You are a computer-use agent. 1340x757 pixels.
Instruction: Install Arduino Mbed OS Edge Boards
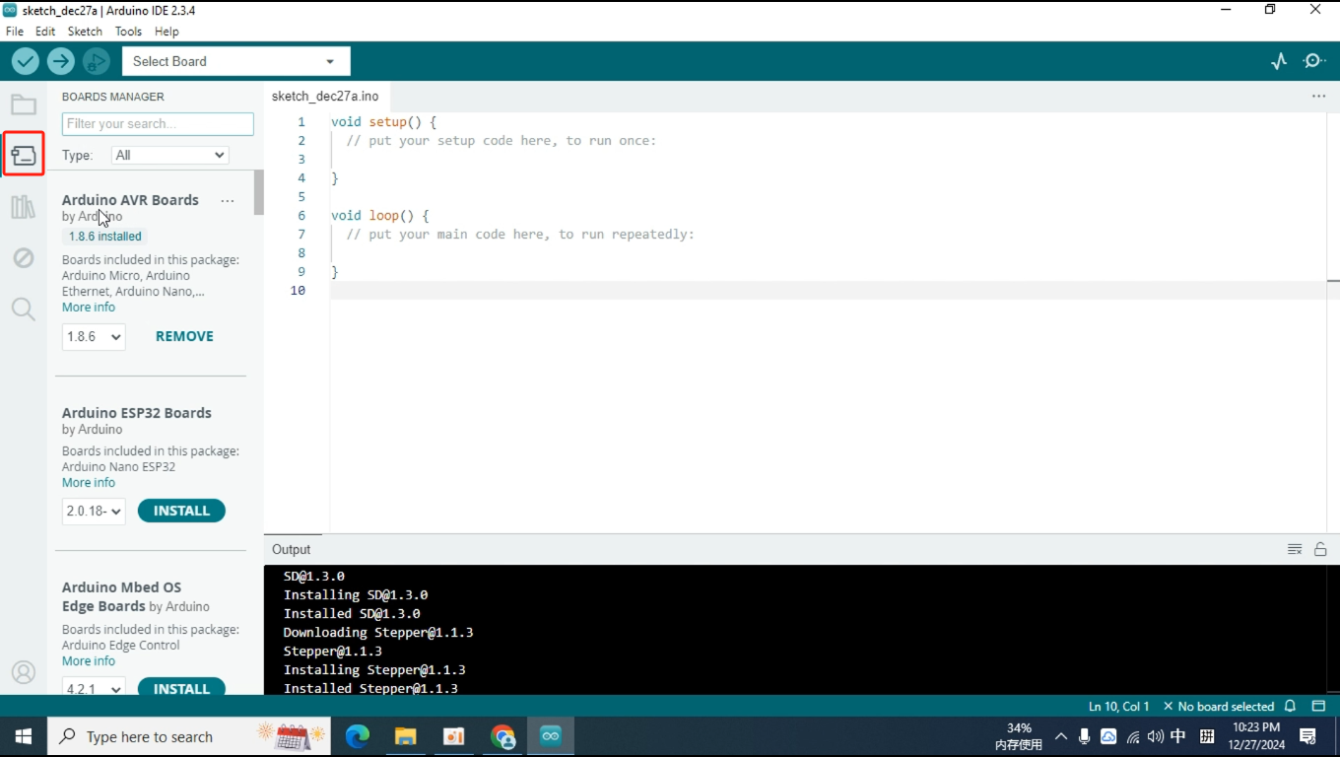[x=181, y=687]
